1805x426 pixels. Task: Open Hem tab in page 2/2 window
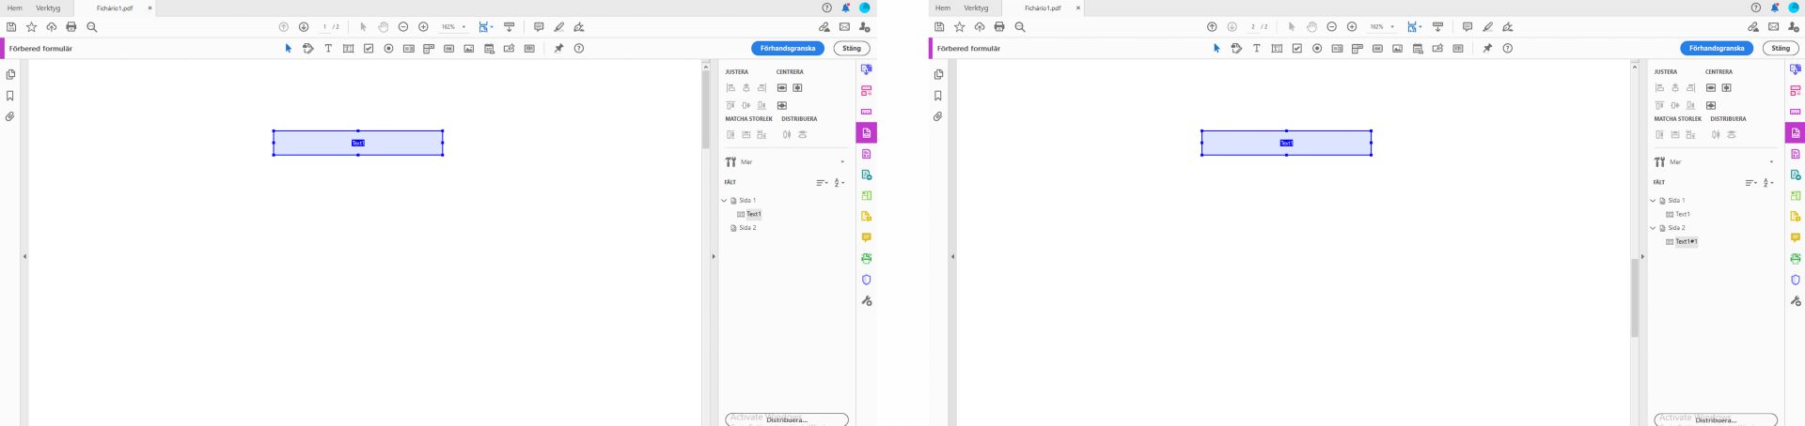click(x=943, y=8)
